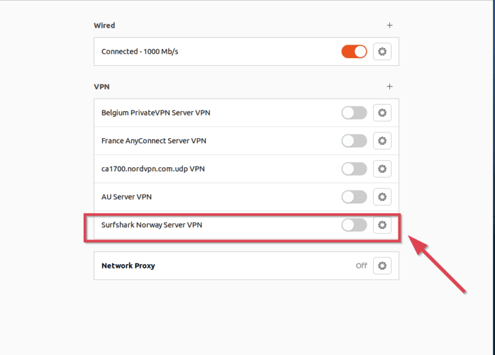This screenshot has height=355, width=495.
Task: Open AU Server VPN settings gear
Action: click(382, 197)
